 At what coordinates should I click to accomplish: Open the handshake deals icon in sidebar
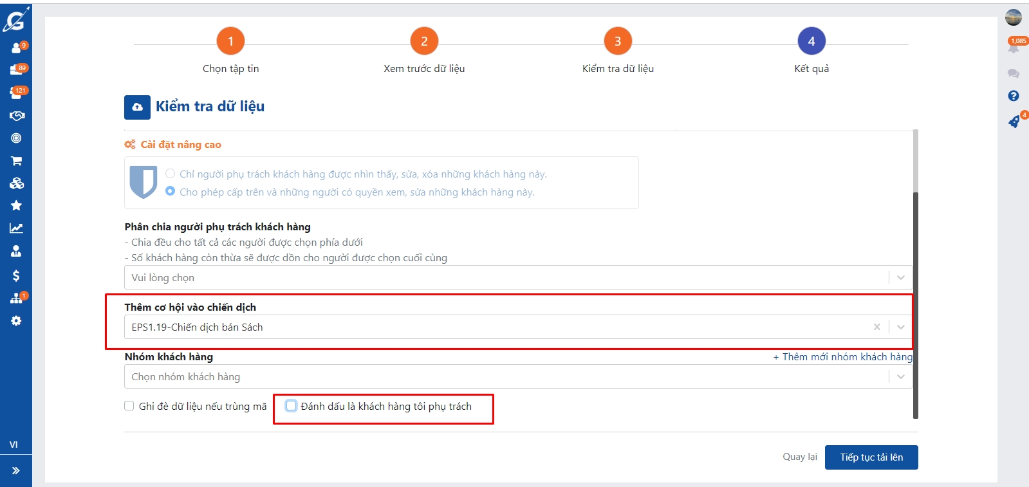(x=17, y=116)
